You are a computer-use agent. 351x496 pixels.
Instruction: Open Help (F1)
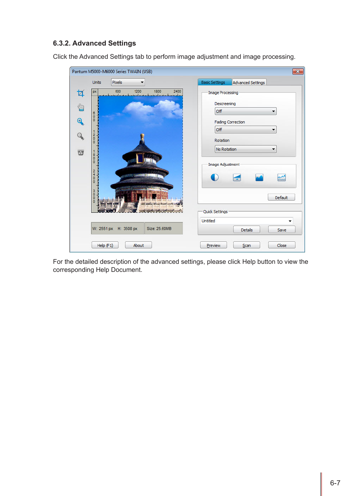point(105,245)
